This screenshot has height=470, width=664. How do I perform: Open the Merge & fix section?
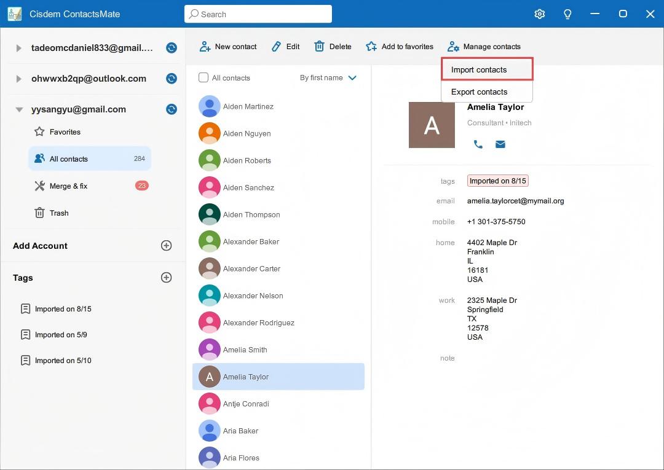(68, 186)
